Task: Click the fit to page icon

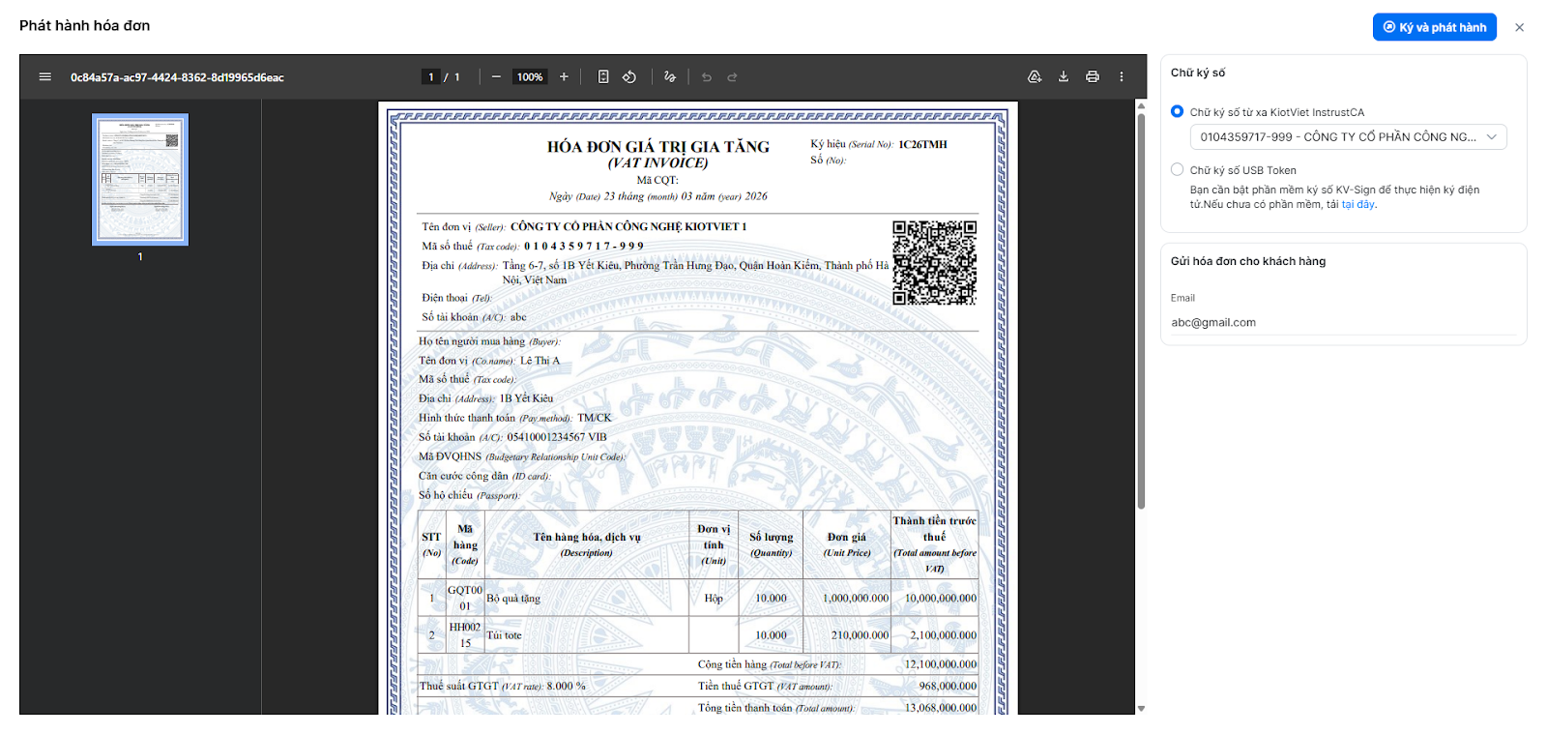Action: coord(603,77)
